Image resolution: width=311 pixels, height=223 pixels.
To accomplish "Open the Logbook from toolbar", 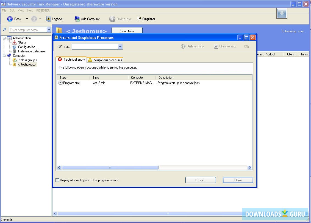I will [55, 19].
